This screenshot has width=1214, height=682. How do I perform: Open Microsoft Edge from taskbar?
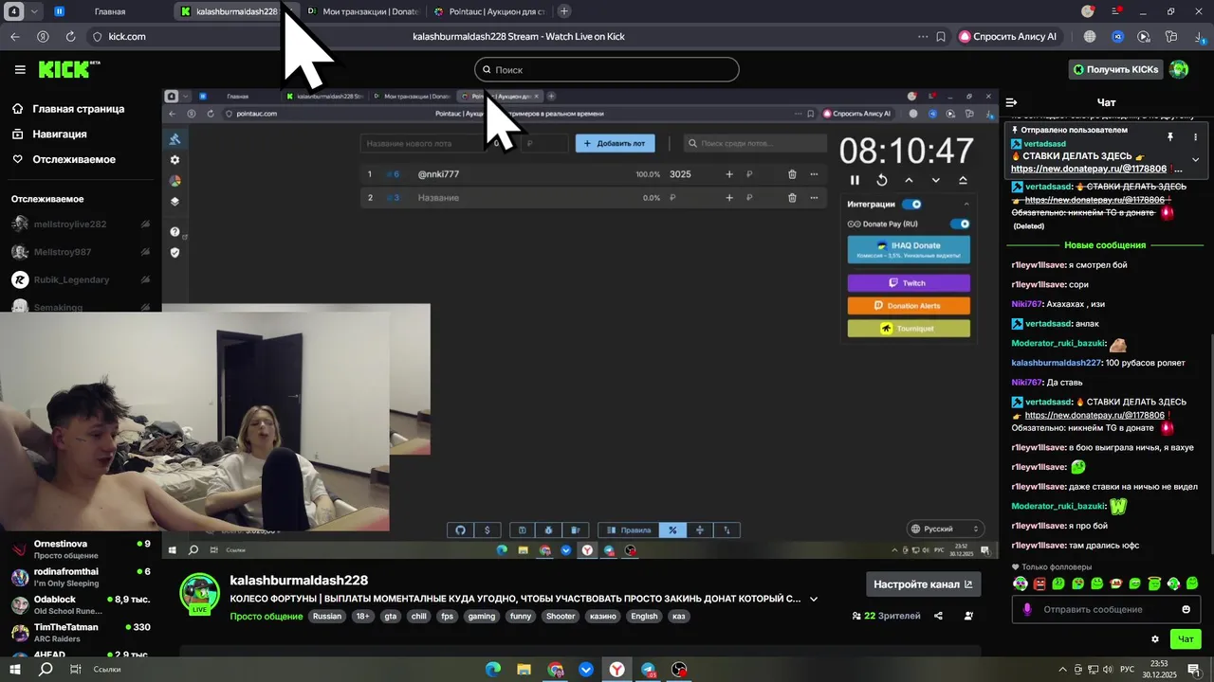tap(492, 669)
